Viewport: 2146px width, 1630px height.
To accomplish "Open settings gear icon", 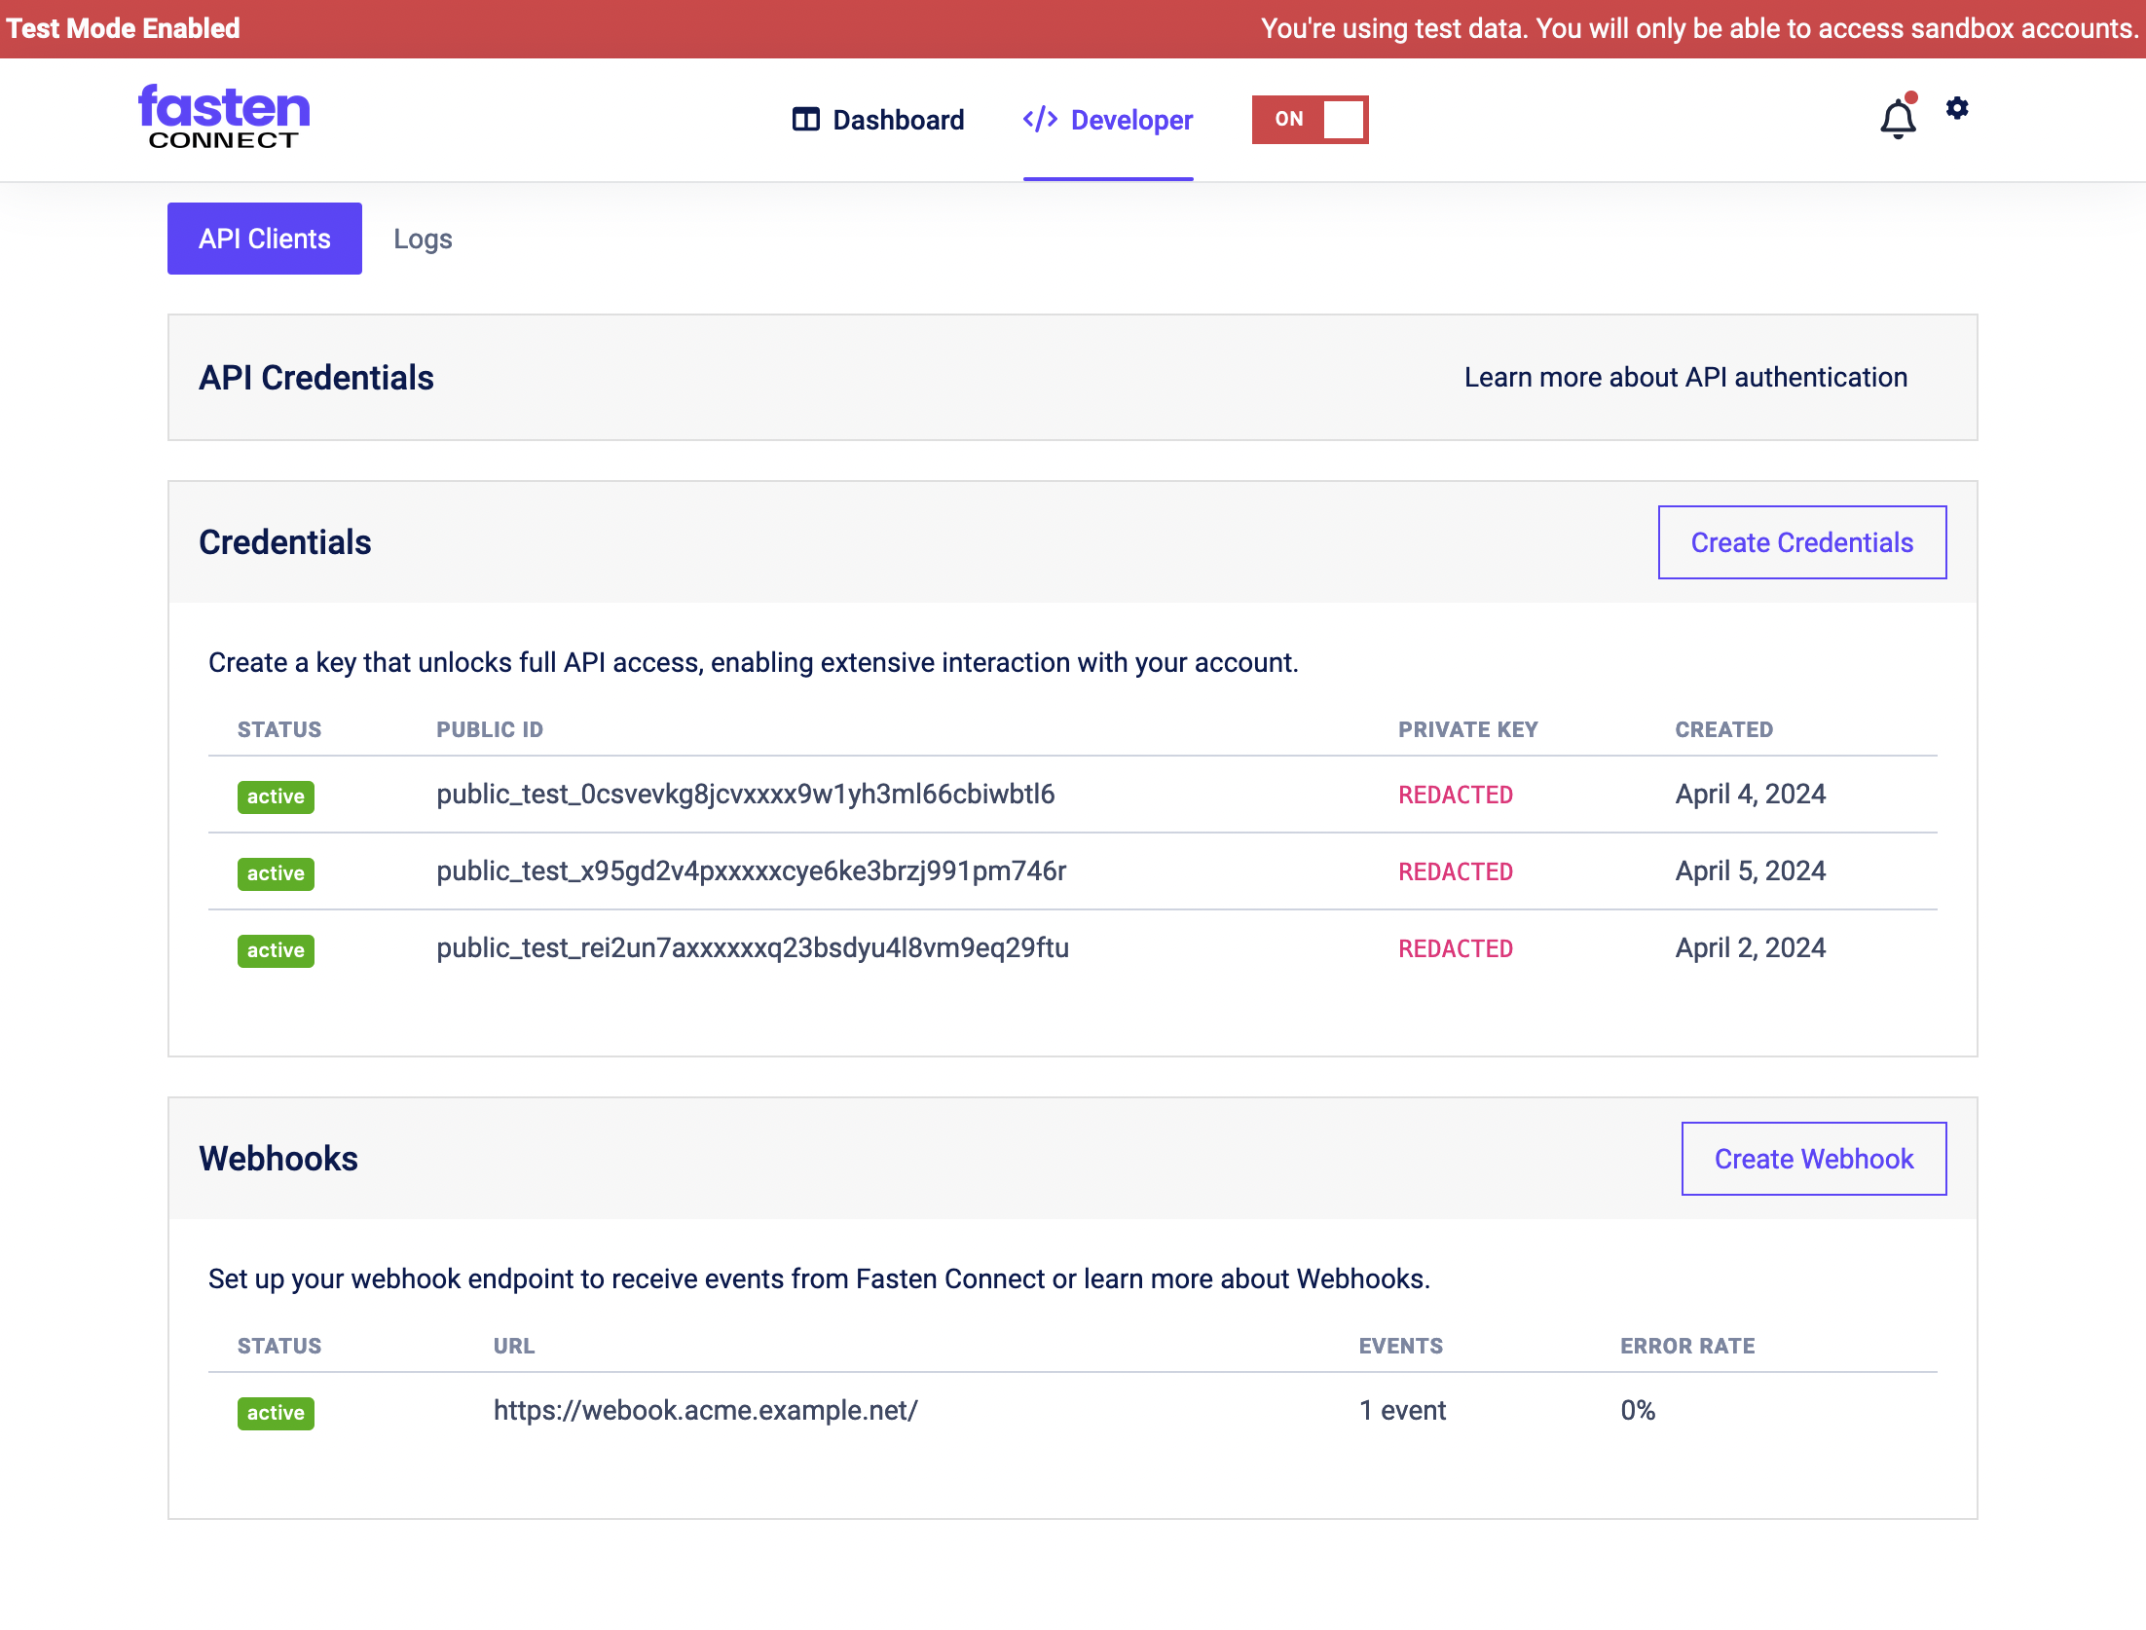I will [x=1957, y=108].
